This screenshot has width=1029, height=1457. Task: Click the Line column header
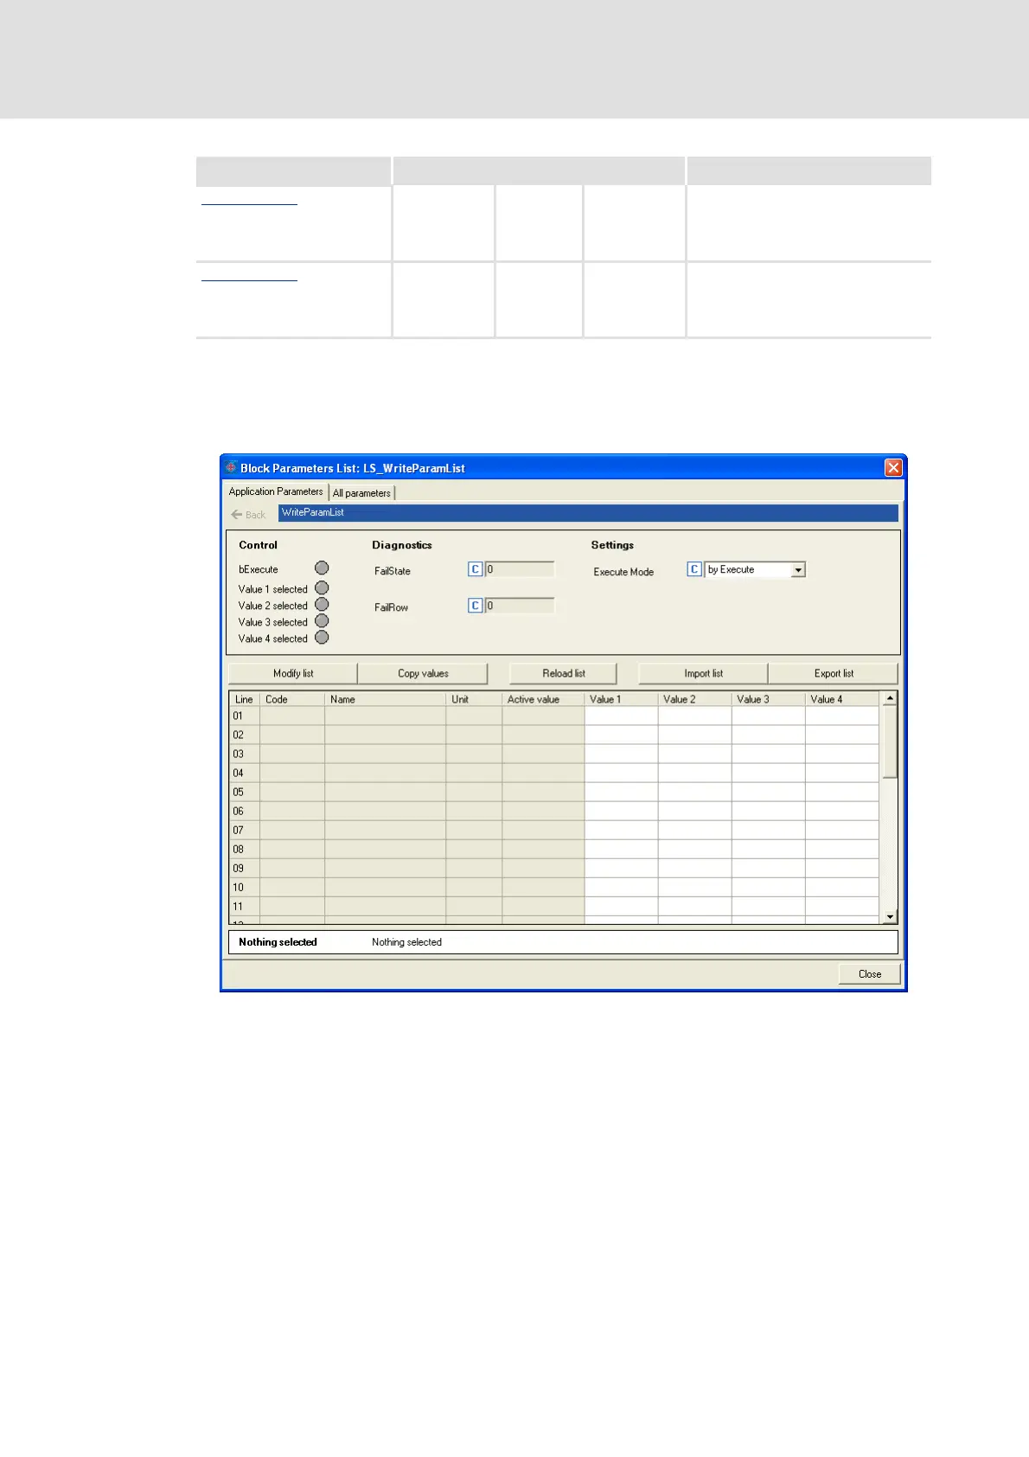(x=245, y=699)
